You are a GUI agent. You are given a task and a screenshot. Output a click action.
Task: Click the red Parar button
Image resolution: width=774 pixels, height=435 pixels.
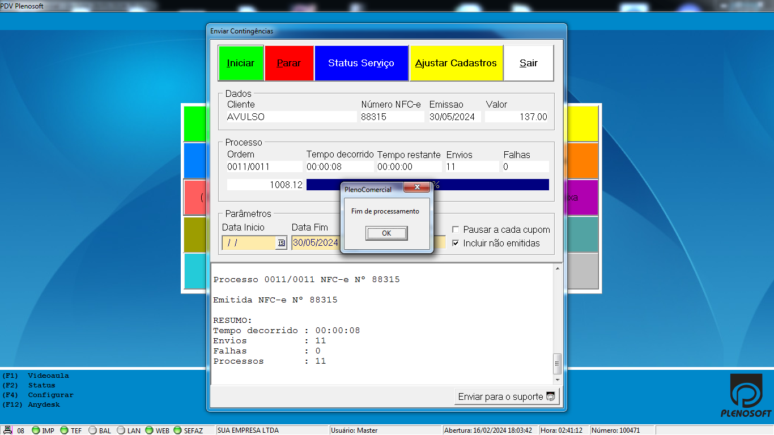[289, 63]
